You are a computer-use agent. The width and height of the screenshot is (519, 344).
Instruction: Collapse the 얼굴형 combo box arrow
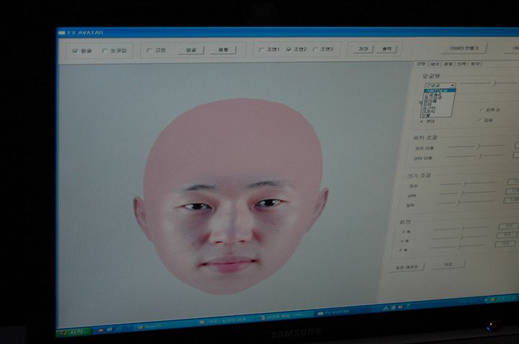click(453, 85)
